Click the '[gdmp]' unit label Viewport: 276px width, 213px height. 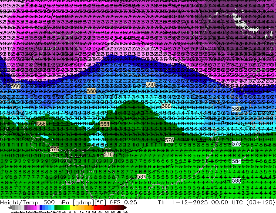[83, 203]
